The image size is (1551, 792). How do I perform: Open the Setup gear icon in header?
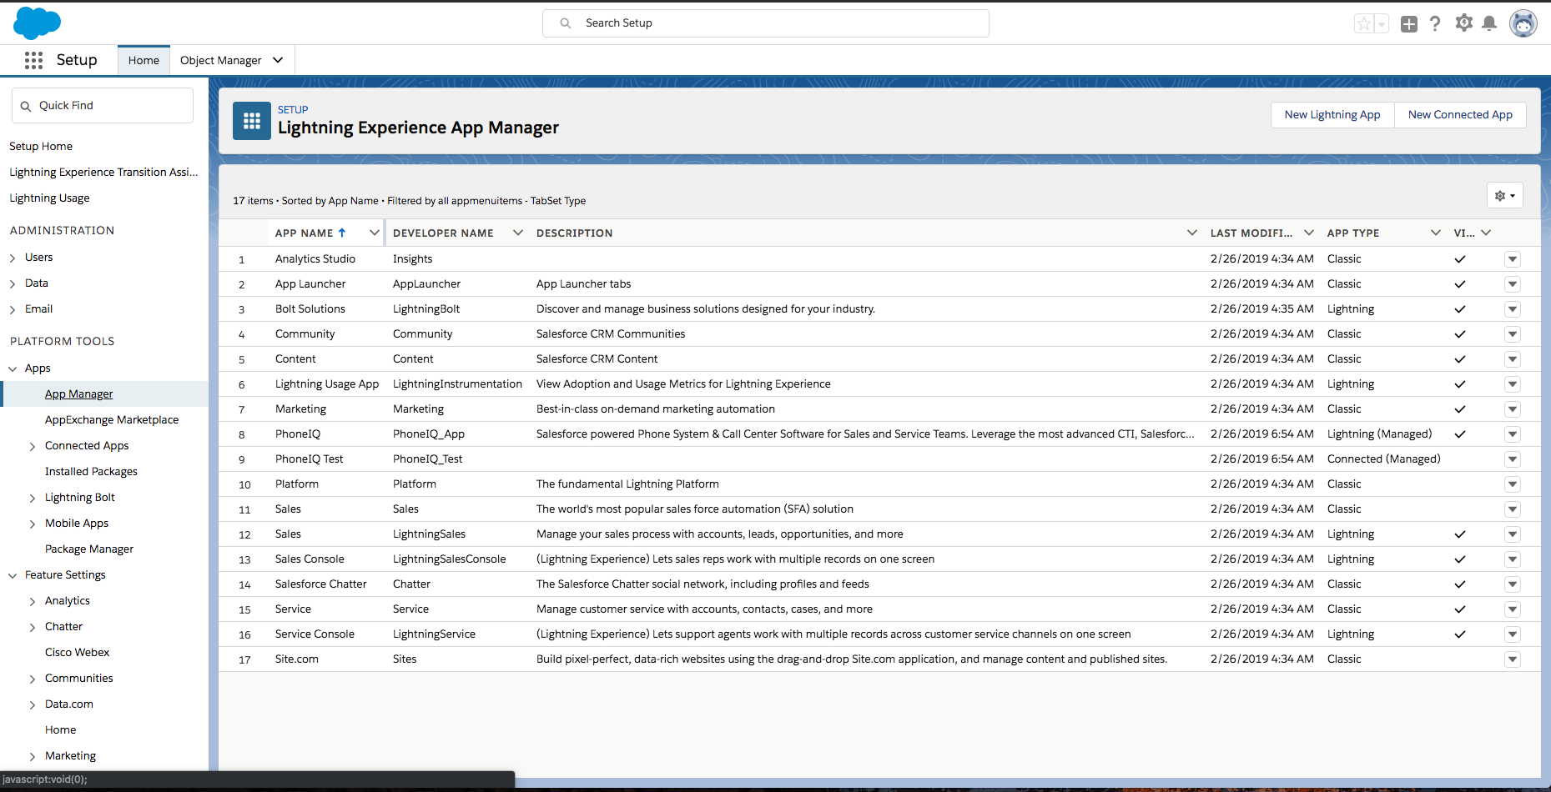(1463, 23)
